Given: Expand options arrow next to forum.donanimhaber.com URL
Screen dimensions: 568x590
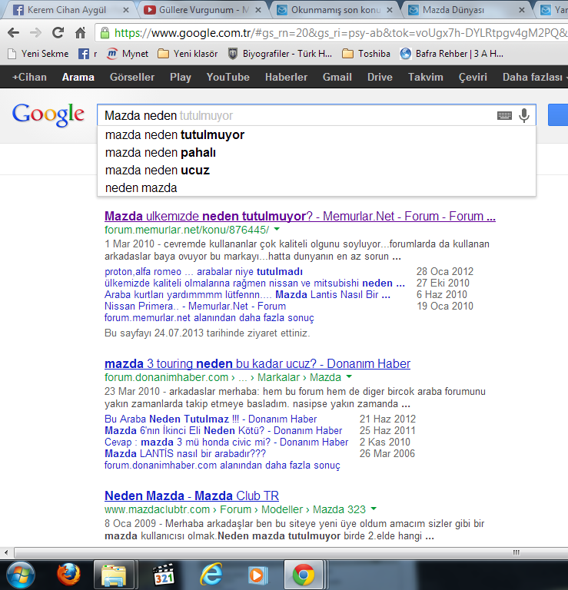Looking at the screenshot, I should pyautogui.click(x=349, y=376).
